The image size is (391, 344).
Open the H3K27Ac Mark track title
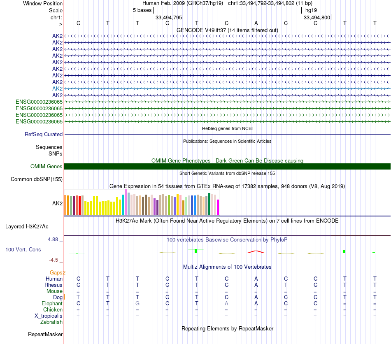point(227,221)
